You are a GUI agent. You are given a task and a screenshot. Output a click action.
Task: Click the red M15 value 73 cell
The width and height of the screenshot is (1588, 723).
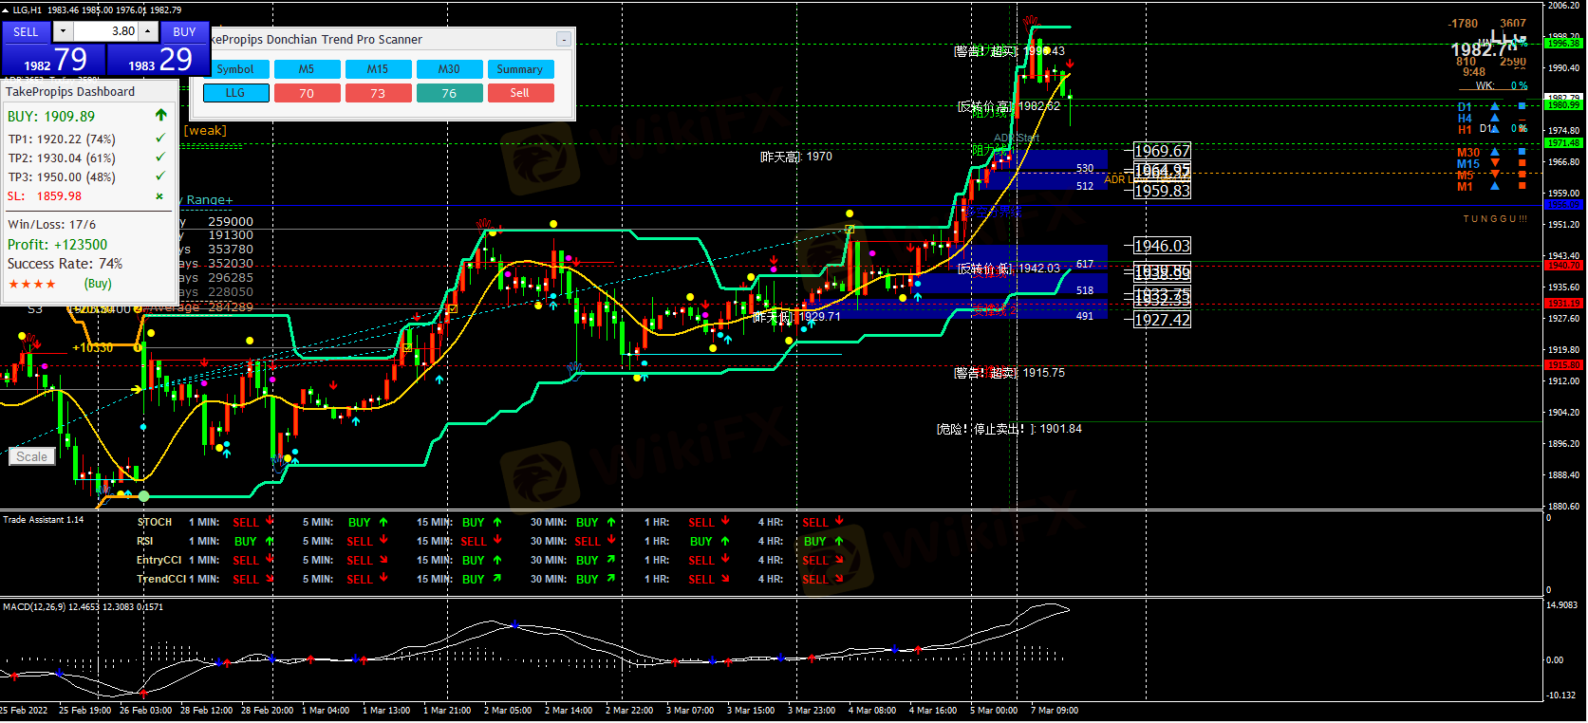378,93
